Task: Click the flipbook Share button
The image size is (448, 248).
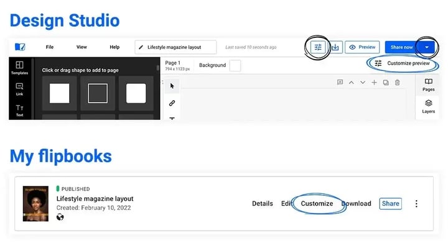Action: pyautogui.click(x=391, y=203)
